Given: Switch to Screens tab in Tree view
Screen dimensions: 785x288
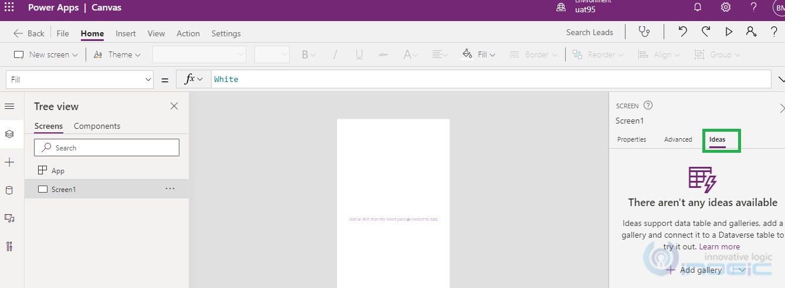Looking at the screenshot, I should point(49,126).
